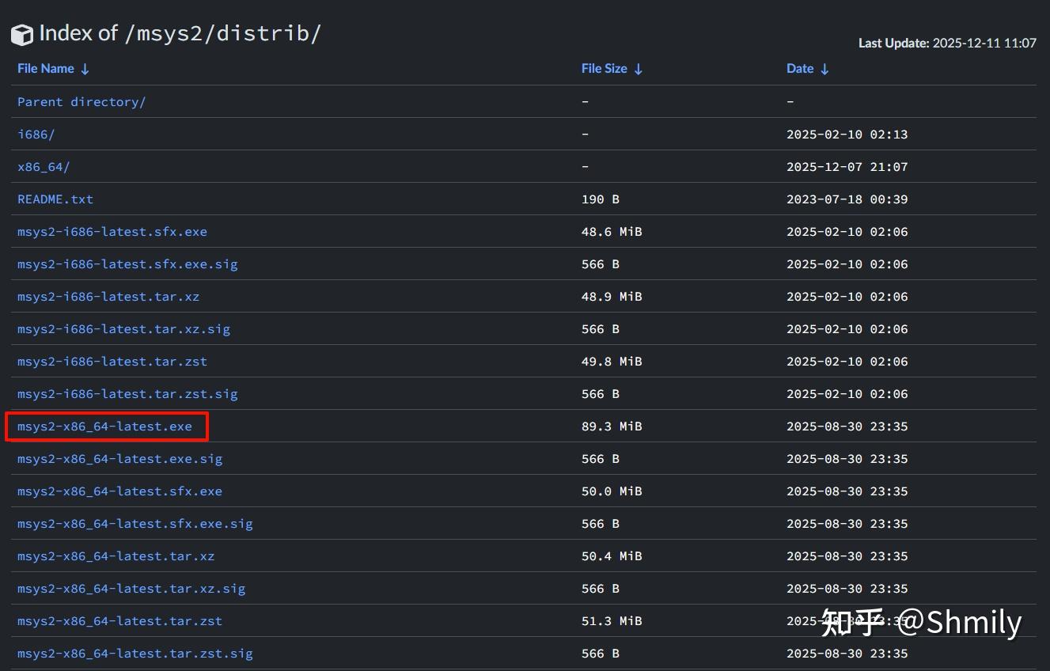Open the x86_64 folder
This screenshot has height=671, width=1050.
[44, 166]
